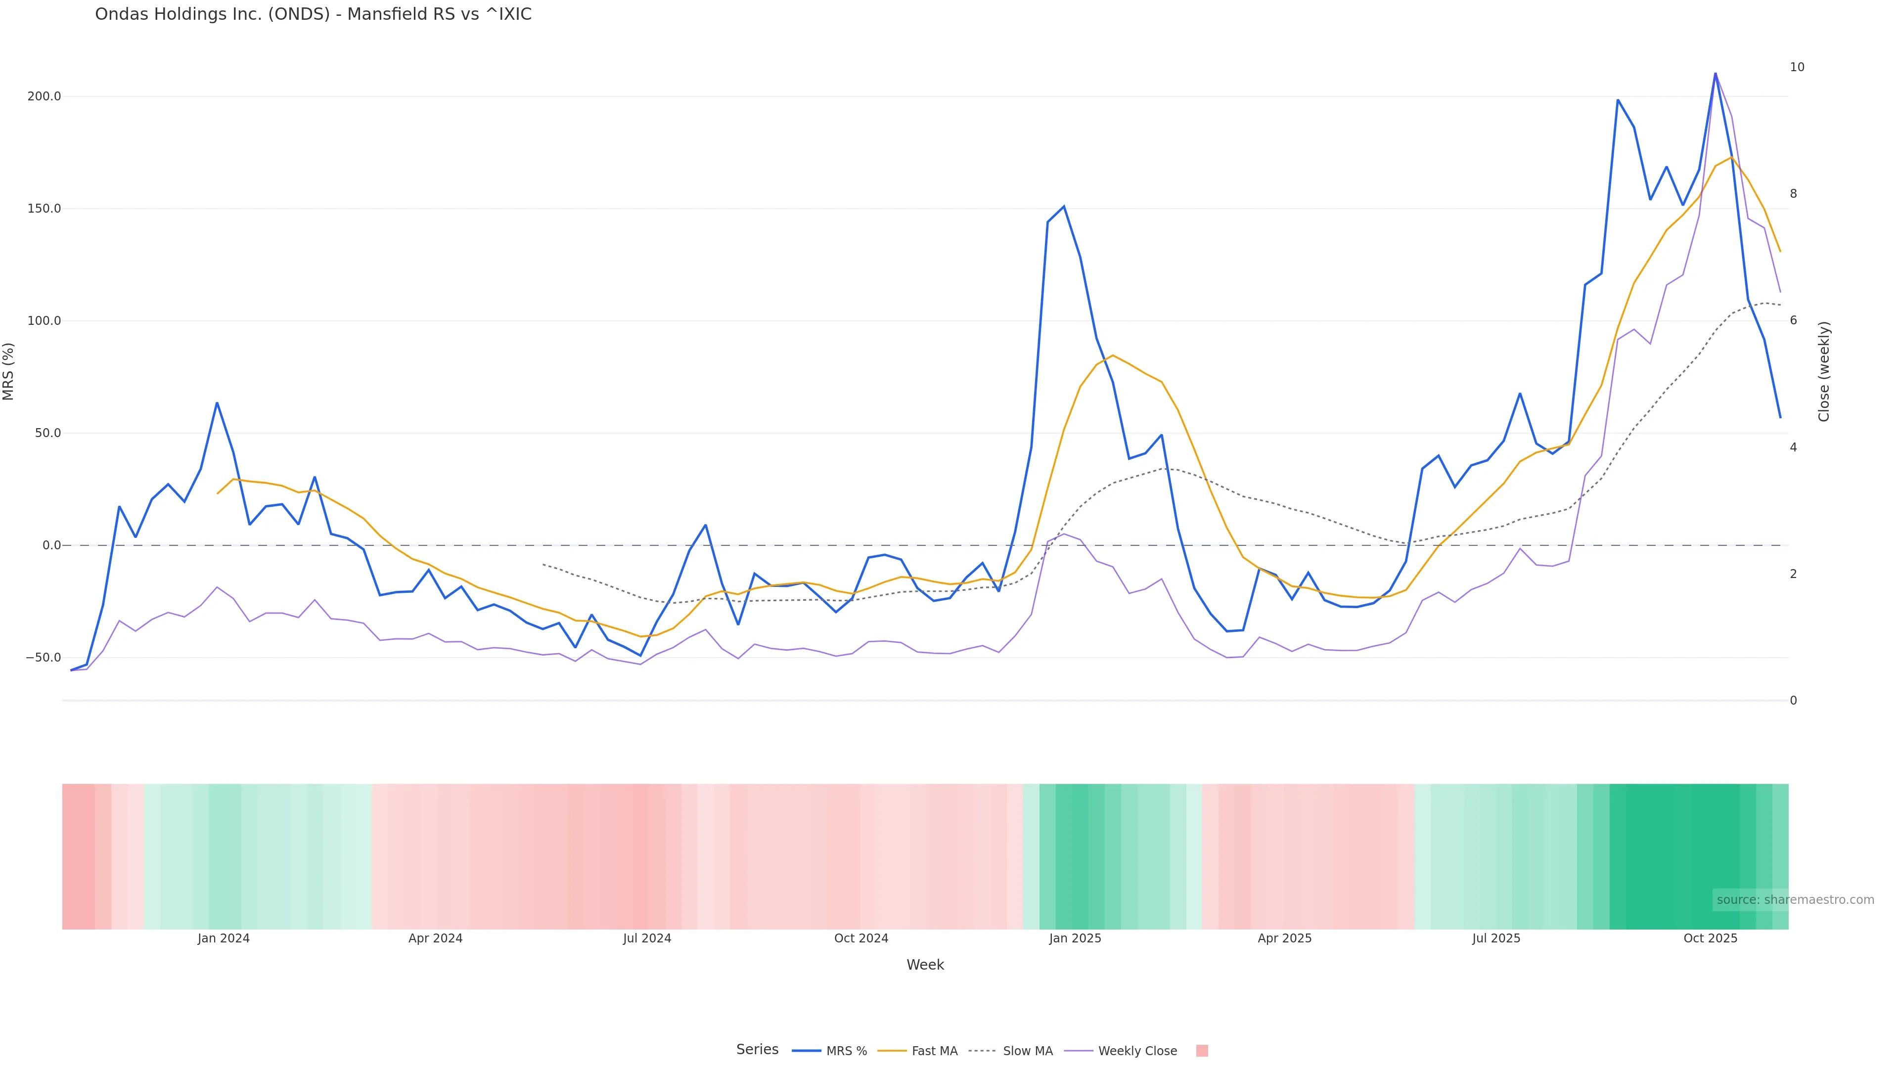The width and height of the screenshot is (1899, 1068).
Task: Click the blue MRS % legend line icon
Action: 807,1051
